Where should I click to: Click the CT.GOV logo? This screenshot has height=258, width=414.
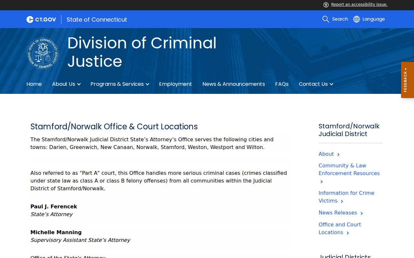tap(41, 19)
